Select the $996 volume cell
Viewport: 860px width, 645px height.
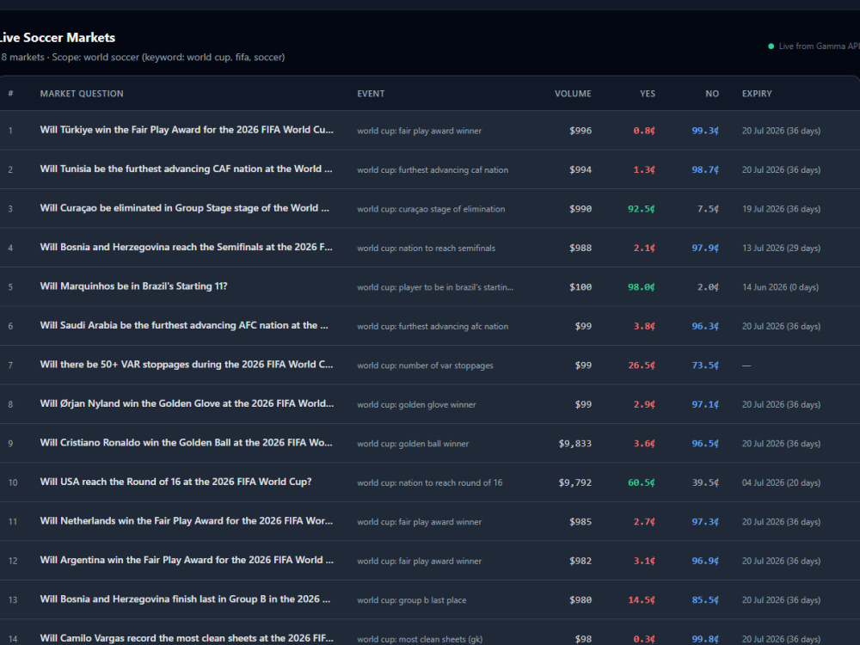[x=580, y=131]
